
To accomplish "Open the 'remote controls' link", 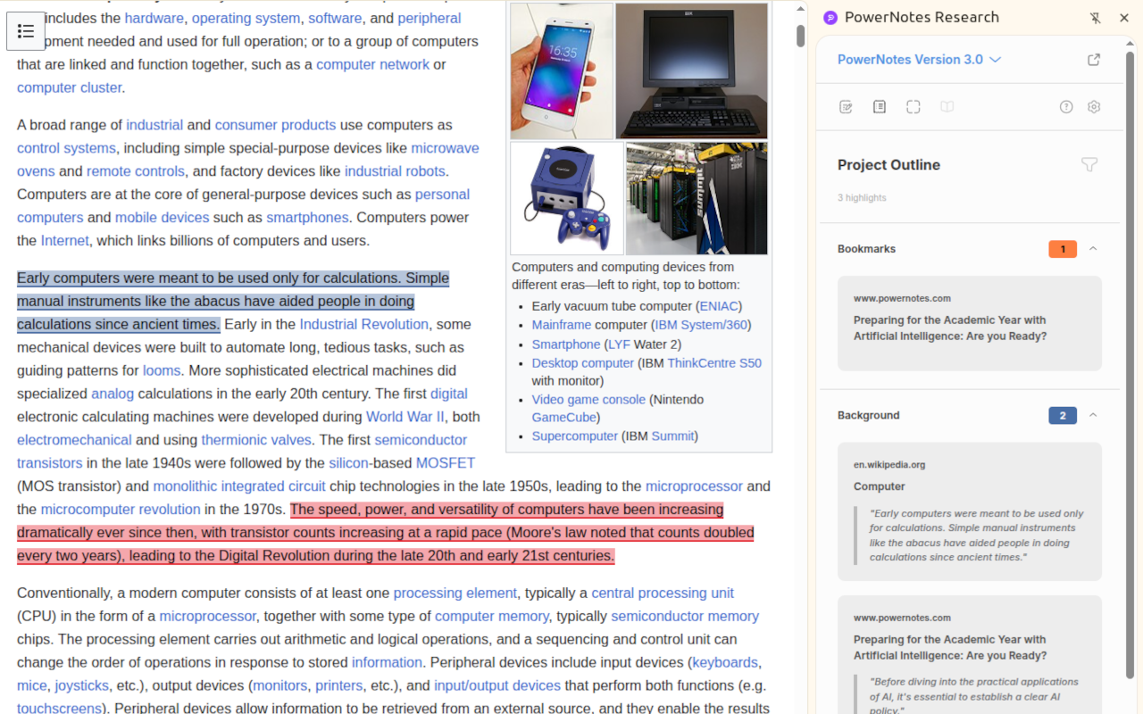I will [136, 171].
